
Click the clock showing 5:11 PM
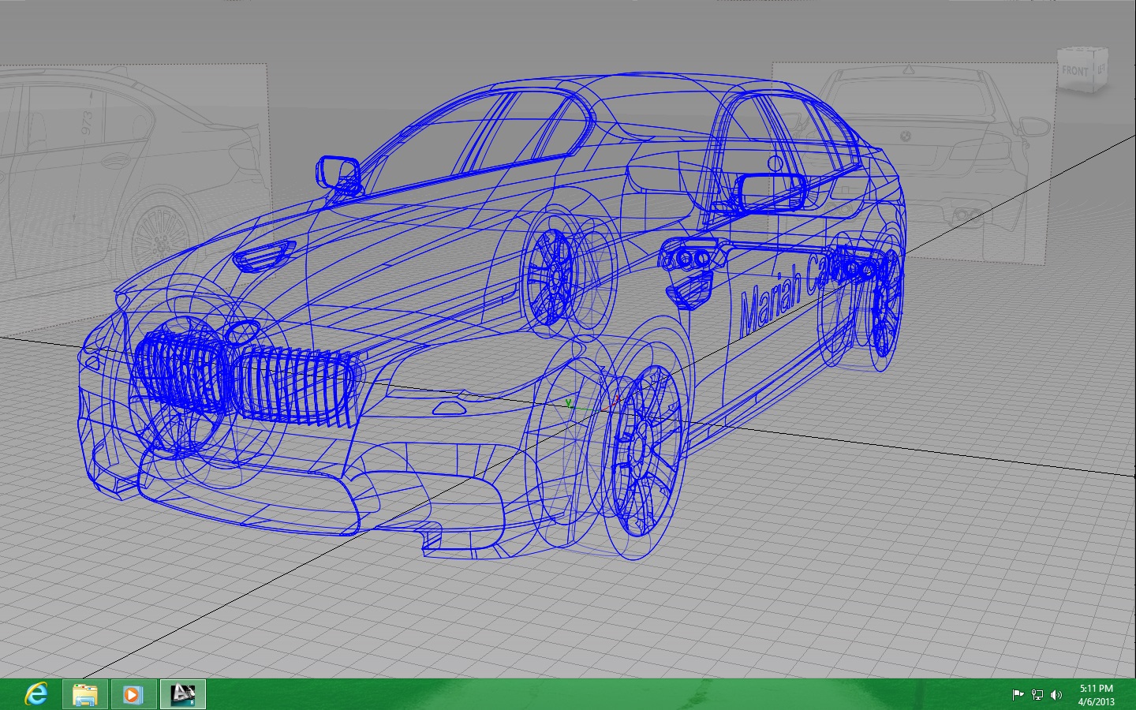click(x=1096, y=689)
